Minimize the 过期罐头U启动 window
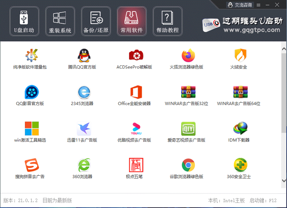 (268, 5)
